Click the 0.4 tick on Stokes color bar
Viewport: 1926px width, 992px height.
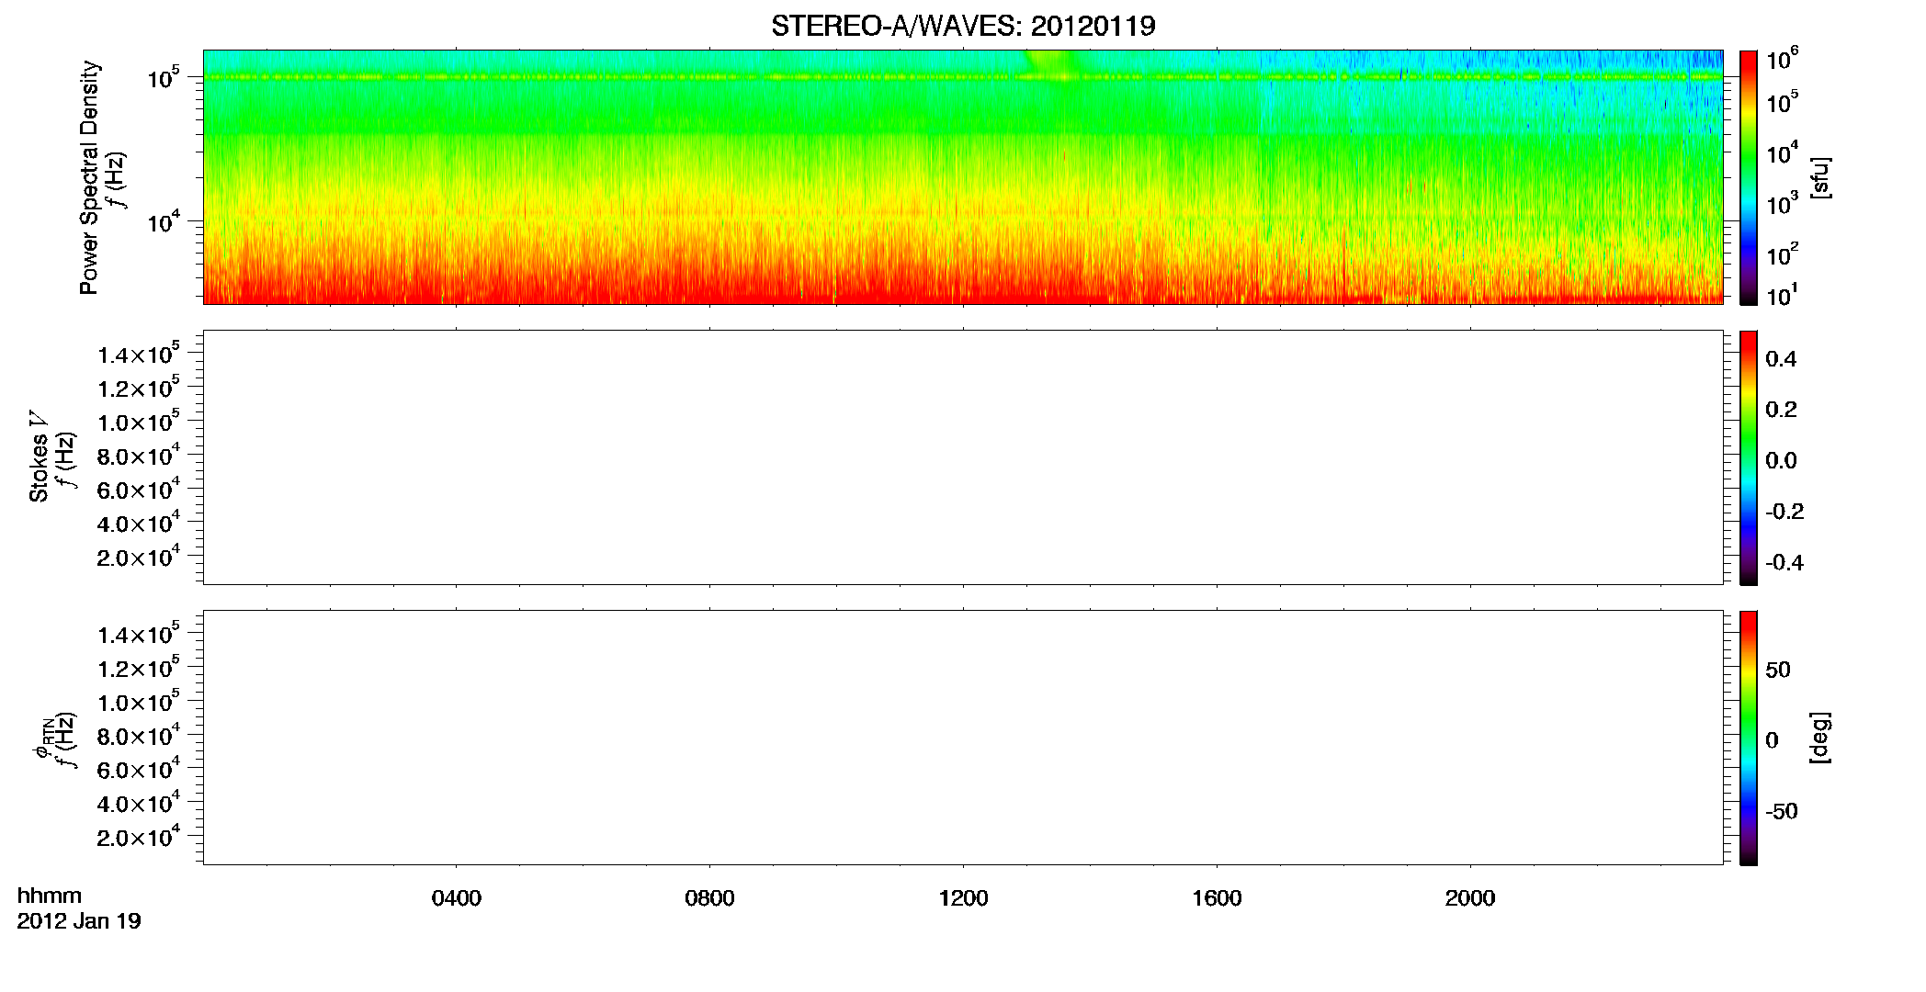tap(1781, 359)
